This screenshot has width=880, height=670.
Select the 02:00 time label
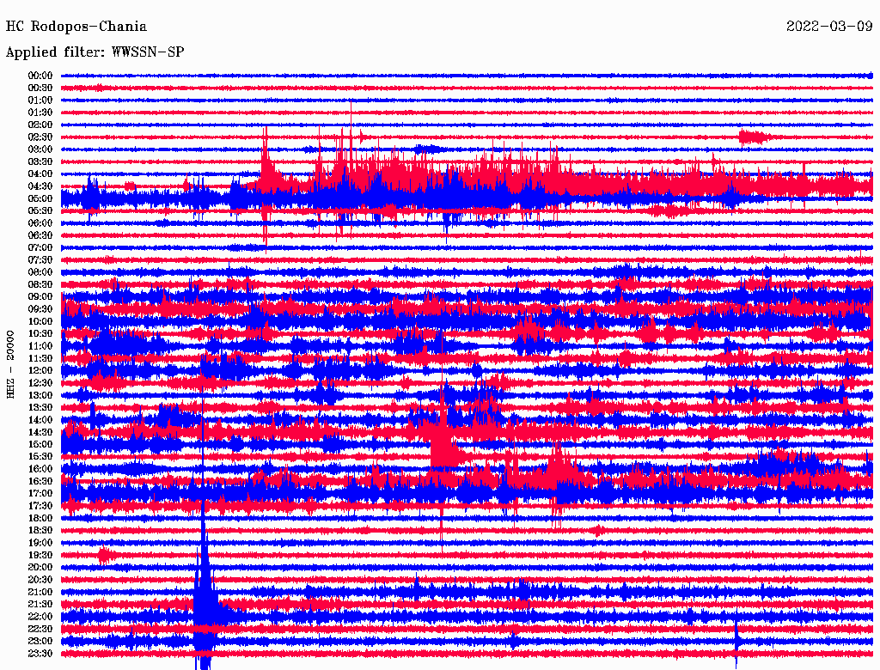click(40, 125)
